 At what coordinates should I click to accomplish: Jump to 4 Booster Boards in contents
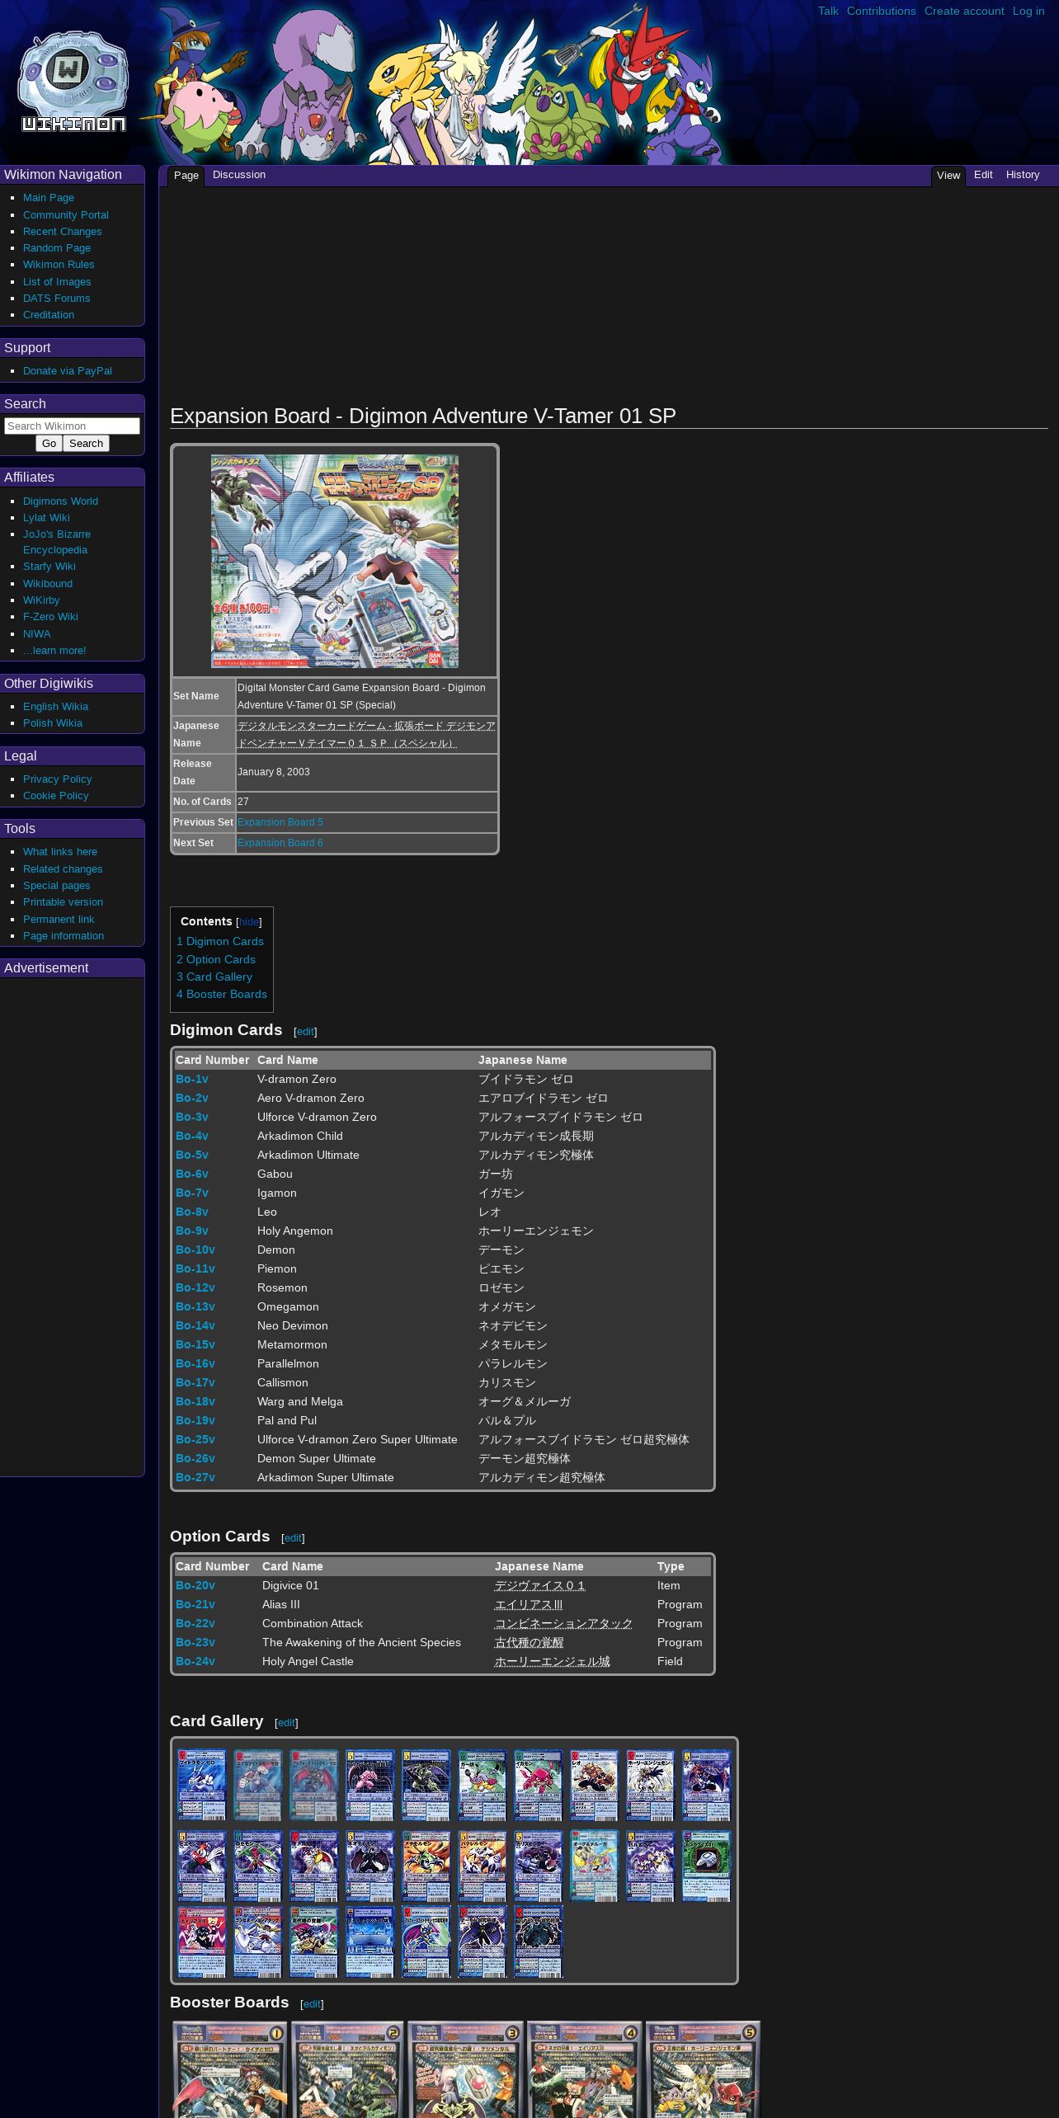[222, 994]
